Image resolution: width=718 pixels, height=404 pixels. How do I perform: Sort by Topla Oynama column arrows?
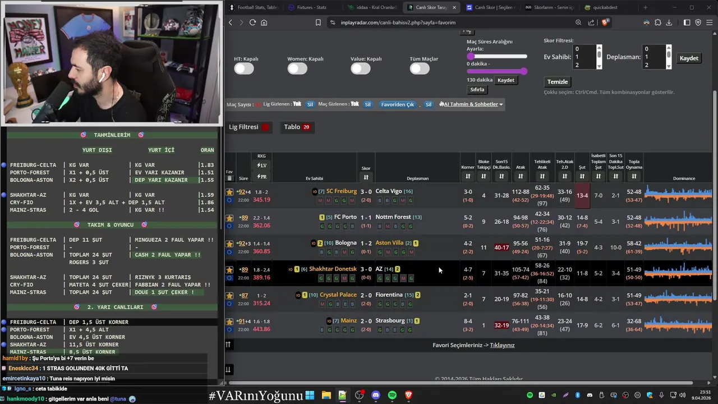click(x=634, y=176)
